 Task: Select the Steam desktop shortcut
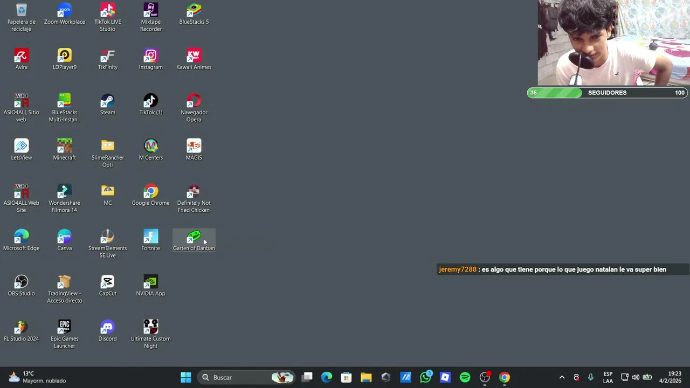click(108, 105)
